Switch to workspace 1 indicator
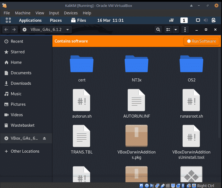This screenshot has height=188, width=222. coord(184,20)
